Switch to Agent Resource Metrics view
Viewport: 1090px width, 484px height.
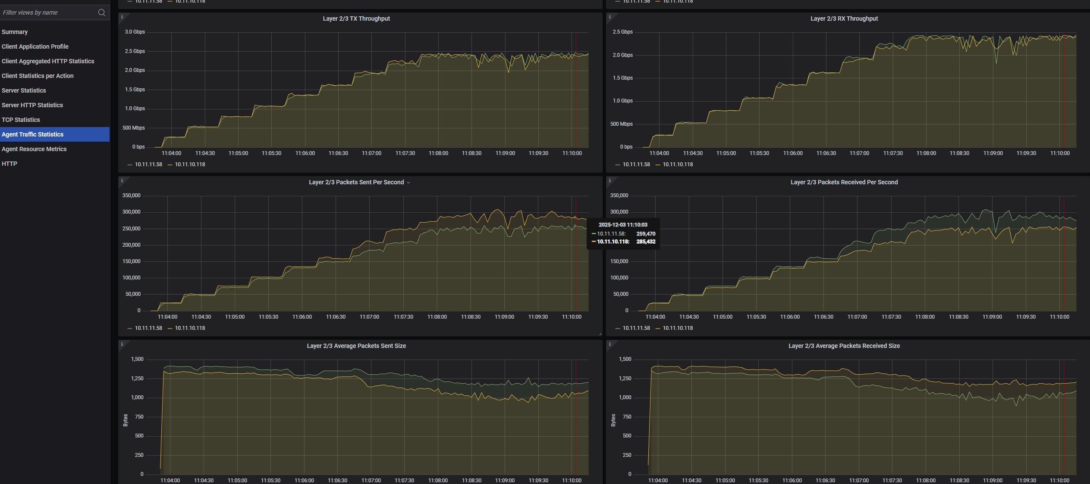click(34, 149)
